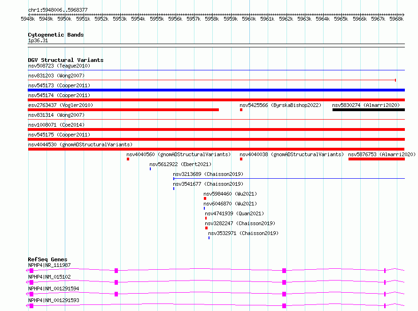Open the nsv3213689 (Chaisson2019) label
This screenshot has height=311, width=418.
coord(208,174)
